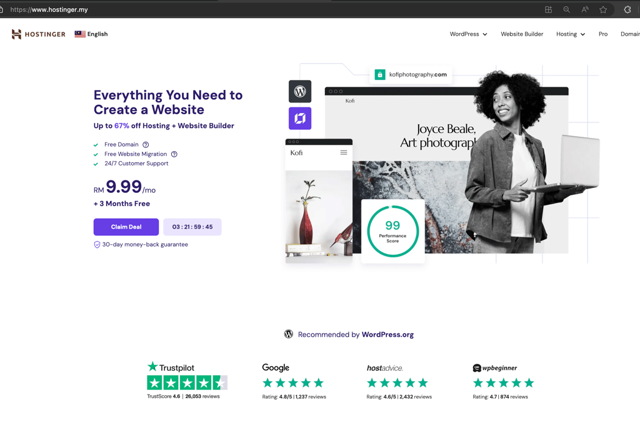640x424 pixels.
Task: Click the Google five-star rating row
Action: [x=293, y=383]
